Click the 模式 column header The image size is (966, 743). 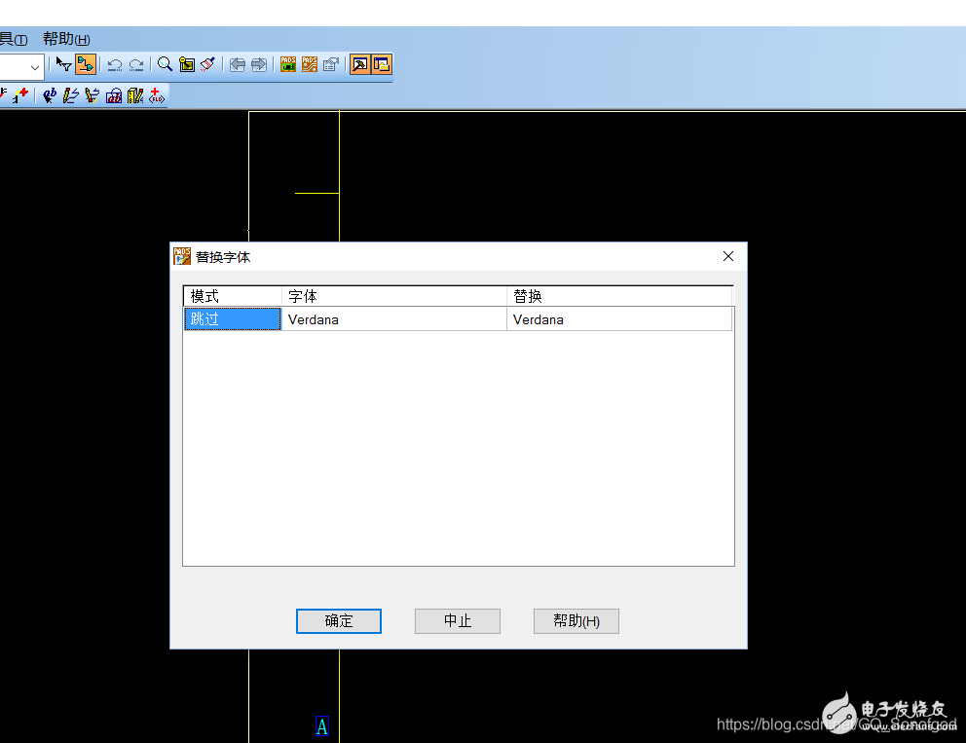click(x=233, y=296)
